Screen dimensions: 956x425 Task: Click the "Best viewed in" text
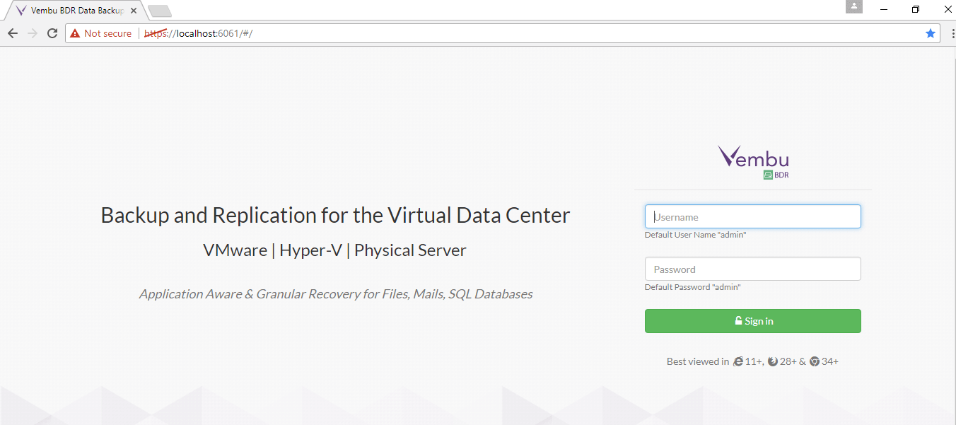[698, 361]
